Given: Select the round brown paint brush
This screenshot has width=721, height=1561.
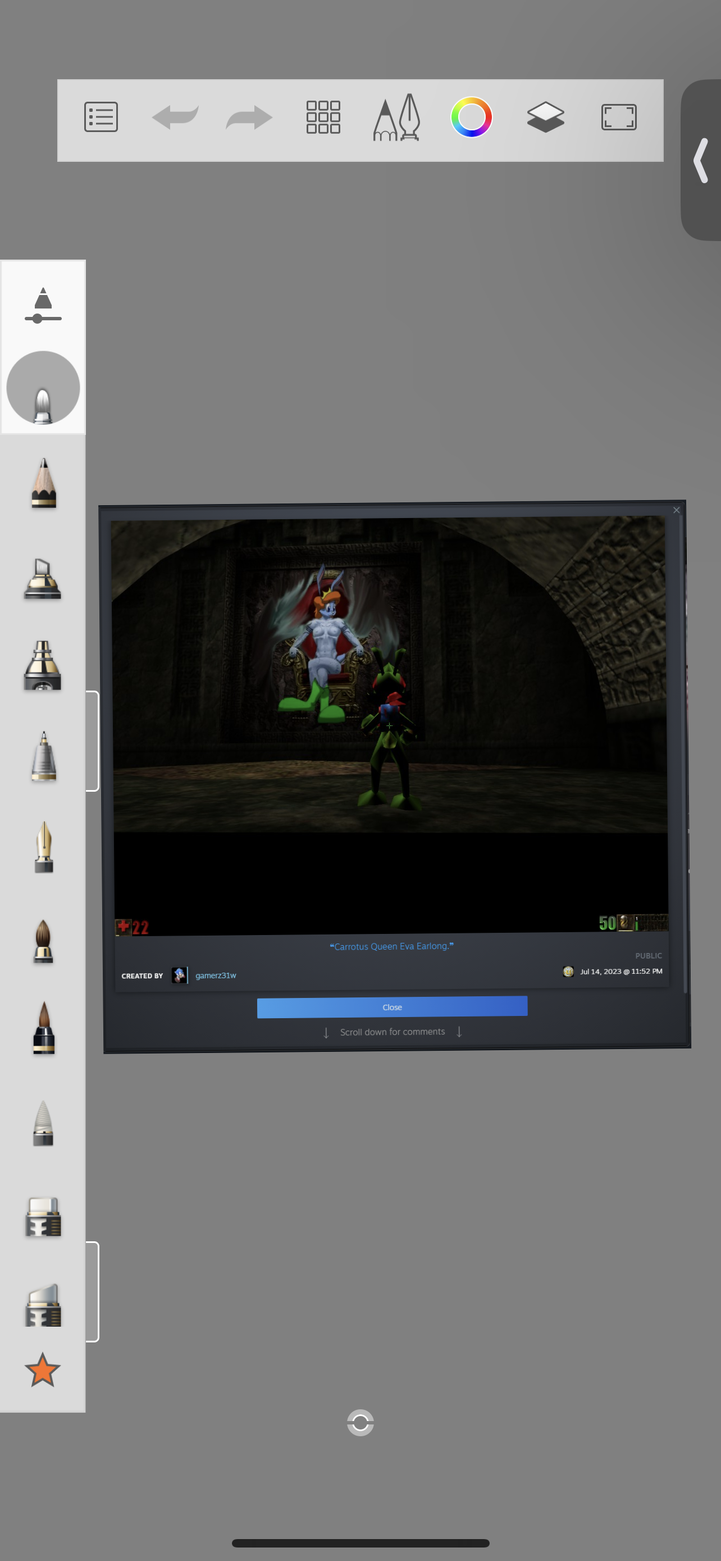Looking at the screenshot, I should (44, 941).
